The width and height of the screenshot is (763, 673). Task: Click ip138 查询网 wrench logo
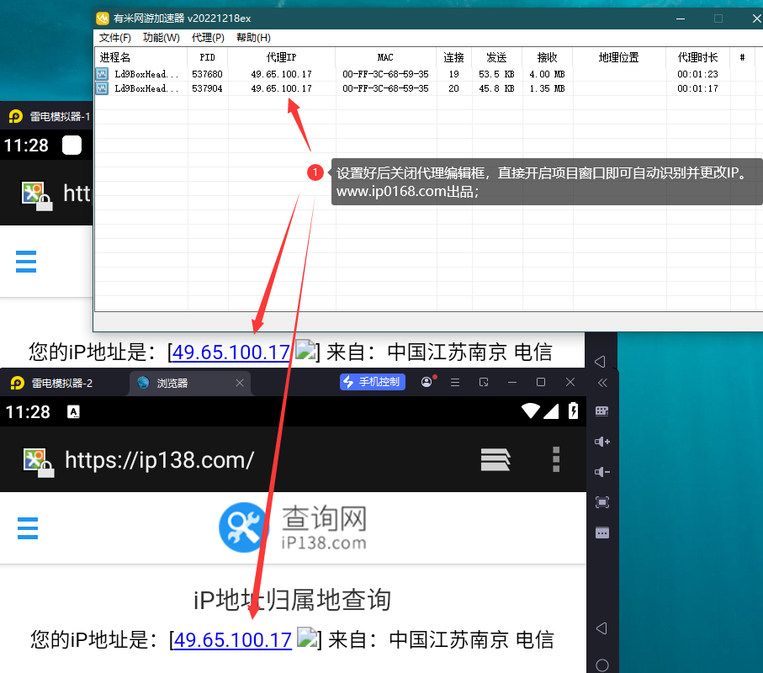(242, 527)
